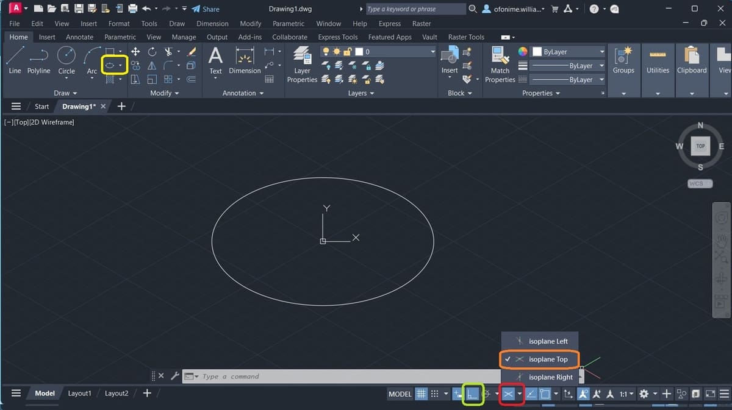Image resolution: width=732 pixels, height=410 pixels.
Task: Select the Dimension tool
Action: 245,61
